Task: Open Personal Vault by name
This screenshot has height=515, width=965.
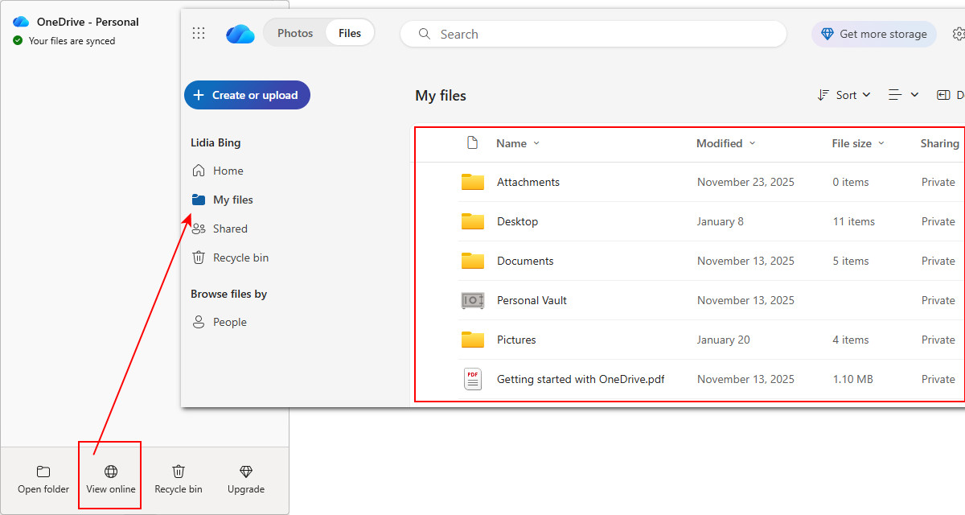Action: click(532, 300)
